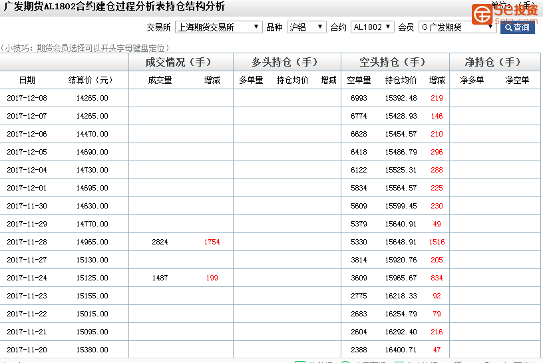
Task: Click the 日期 column header
Action: (x=27, y=80)
